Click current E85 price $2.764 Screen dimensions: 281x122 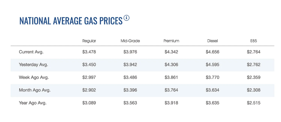(253, 52)
